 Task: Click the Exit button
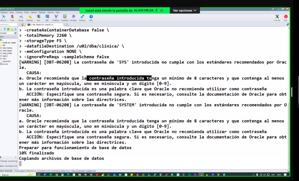coord(286,18)
